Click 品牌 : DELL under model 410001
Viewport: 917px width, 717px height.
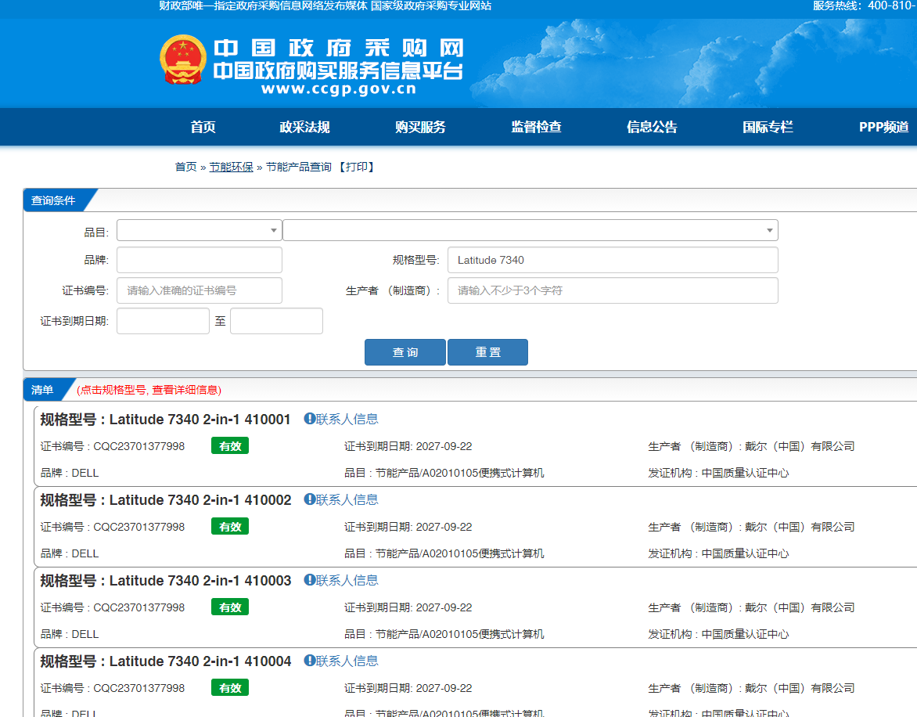click(70, 473)
